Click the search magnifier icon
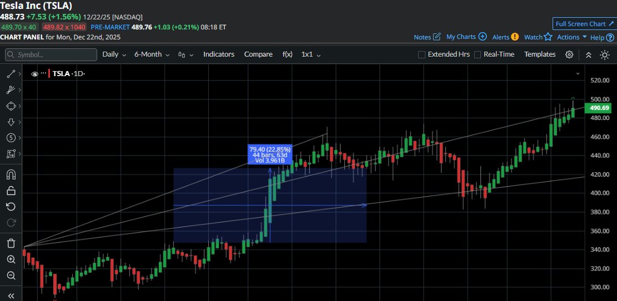Viewport: 617px width, 301px height. pyautogui.click(x=11, y=54)
